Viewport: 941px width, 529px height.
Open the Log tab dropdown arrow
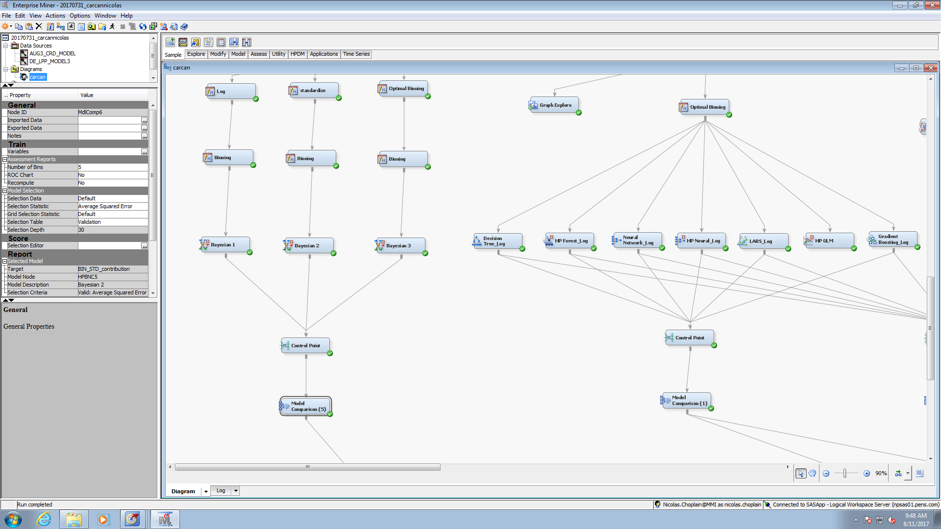click(236, 490)
